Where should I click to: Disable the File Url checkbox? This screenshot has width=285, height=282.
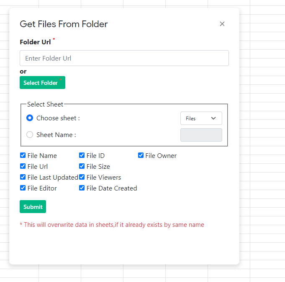click(x=23, y=166)
